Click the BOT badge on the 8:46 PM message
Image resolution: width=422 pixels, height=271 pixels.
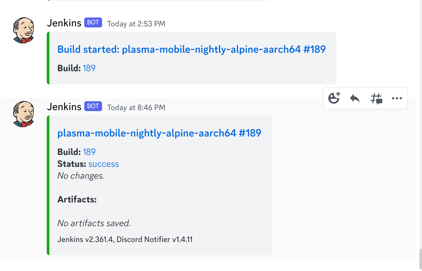point(93,106)
